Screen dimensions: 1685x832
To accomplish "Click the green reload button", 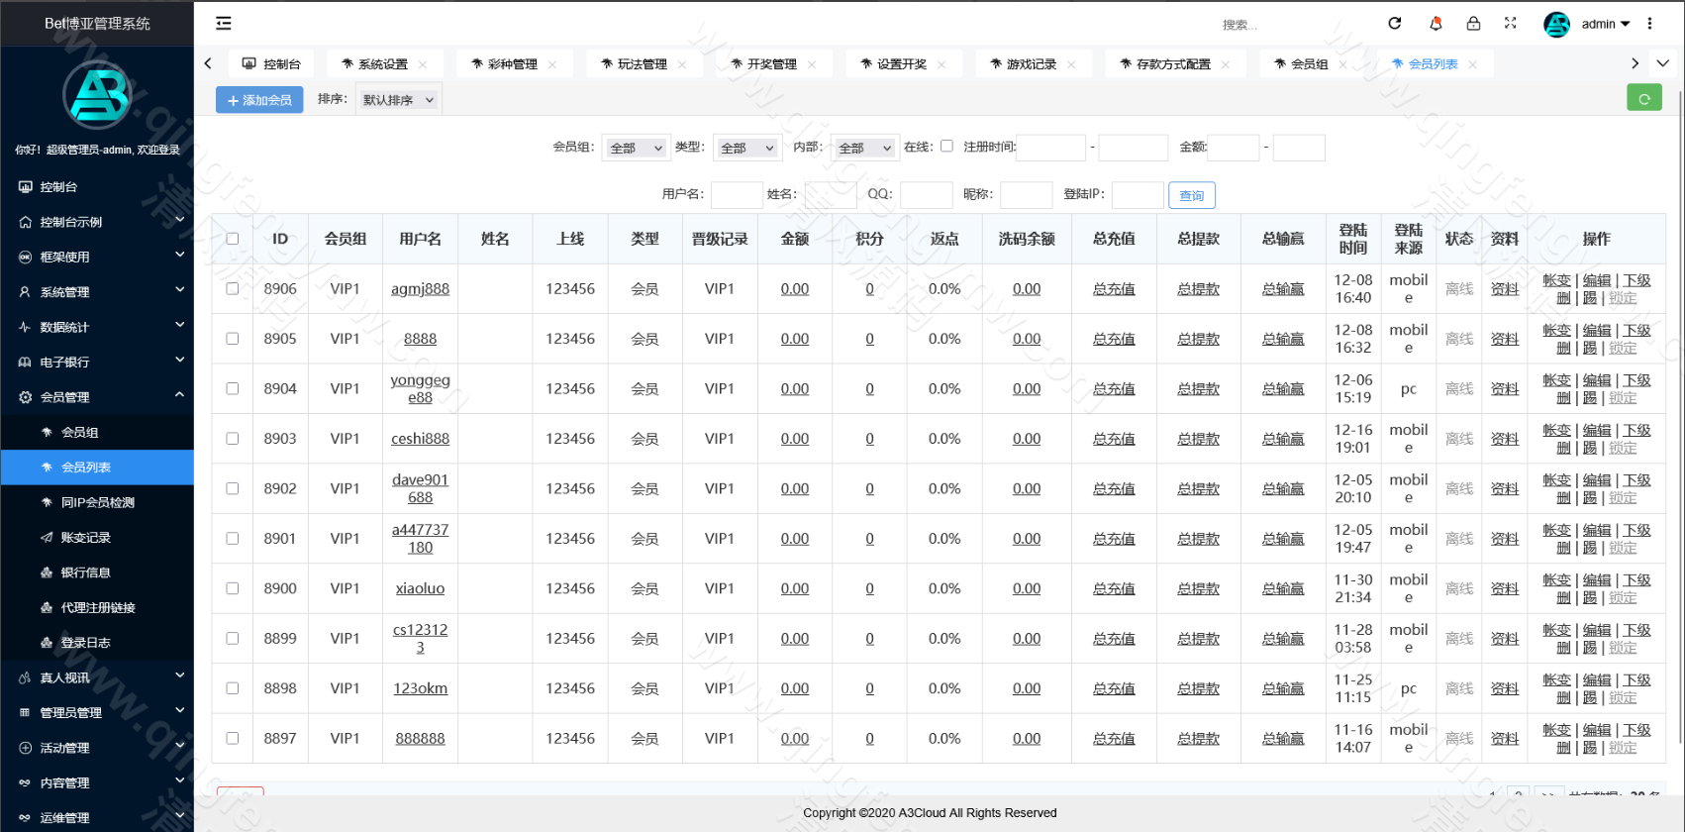I will (x=1643, y=98).
